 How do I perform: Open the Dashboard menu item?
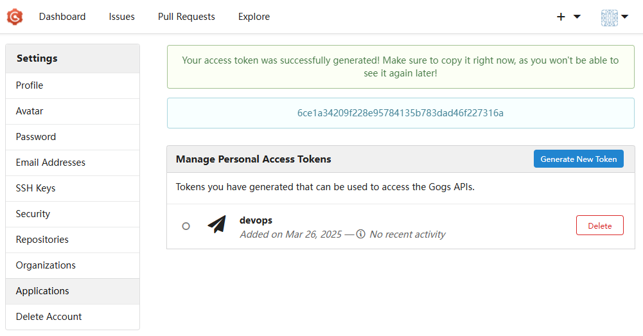[62, 17]
